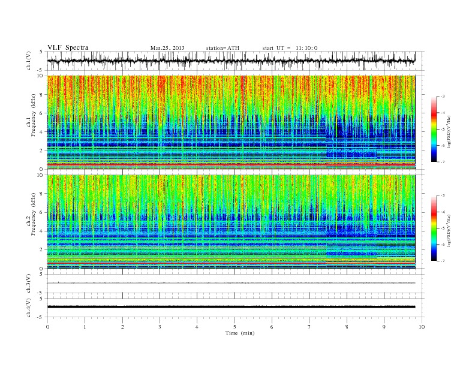Click time-axis tick label "3"

point(160,327)
